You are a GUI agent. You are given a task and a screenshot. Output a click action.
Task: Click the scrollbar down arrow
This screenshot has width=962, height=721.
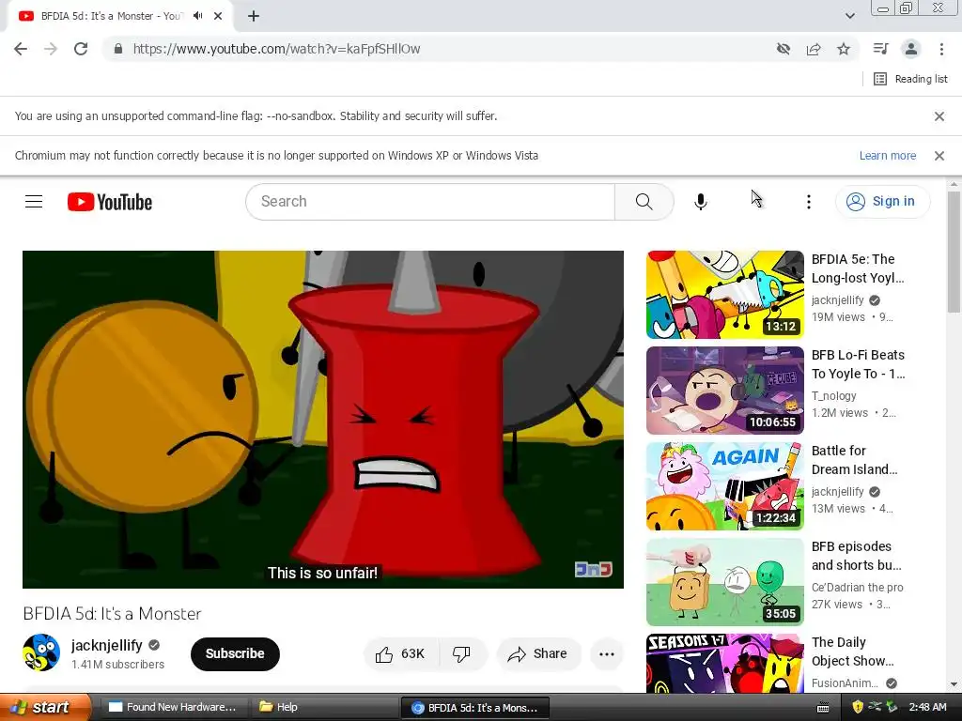(x=954, y=684)
